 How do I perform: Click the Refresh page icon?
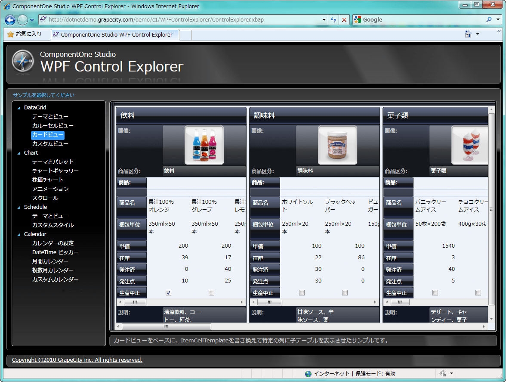pyautogui.click(x=333, y=19)
